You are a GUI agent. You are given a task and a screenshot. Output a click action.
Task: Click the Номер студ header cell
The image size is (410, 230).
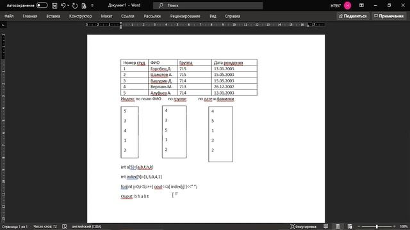pos(135,63)
